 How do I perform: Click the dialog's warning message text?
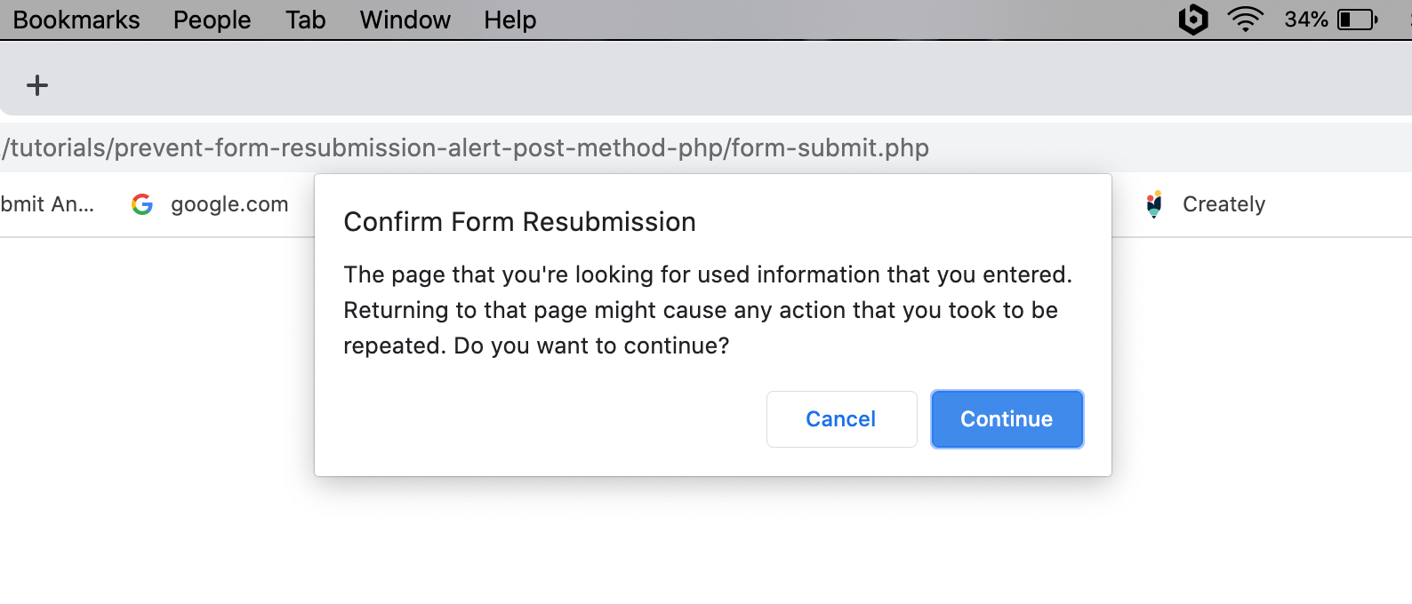708,310
